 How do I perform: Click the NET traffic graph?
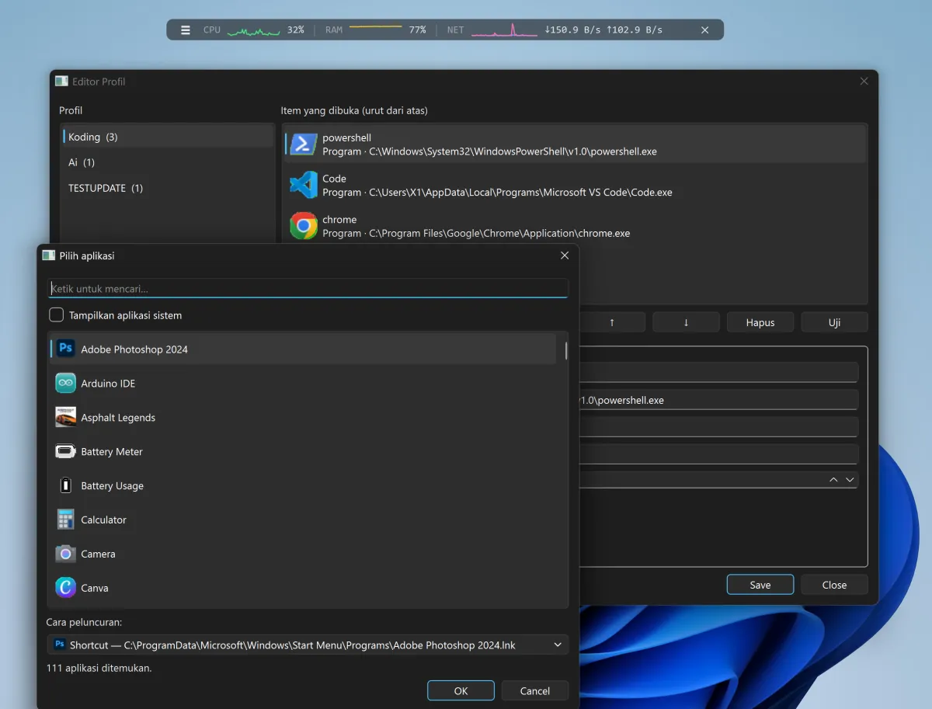pyautogui.click(x=504, y=30)
